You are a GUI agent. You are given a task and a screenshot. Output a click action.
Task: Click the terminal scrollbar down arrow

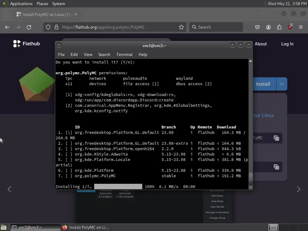tap(251, 187)
